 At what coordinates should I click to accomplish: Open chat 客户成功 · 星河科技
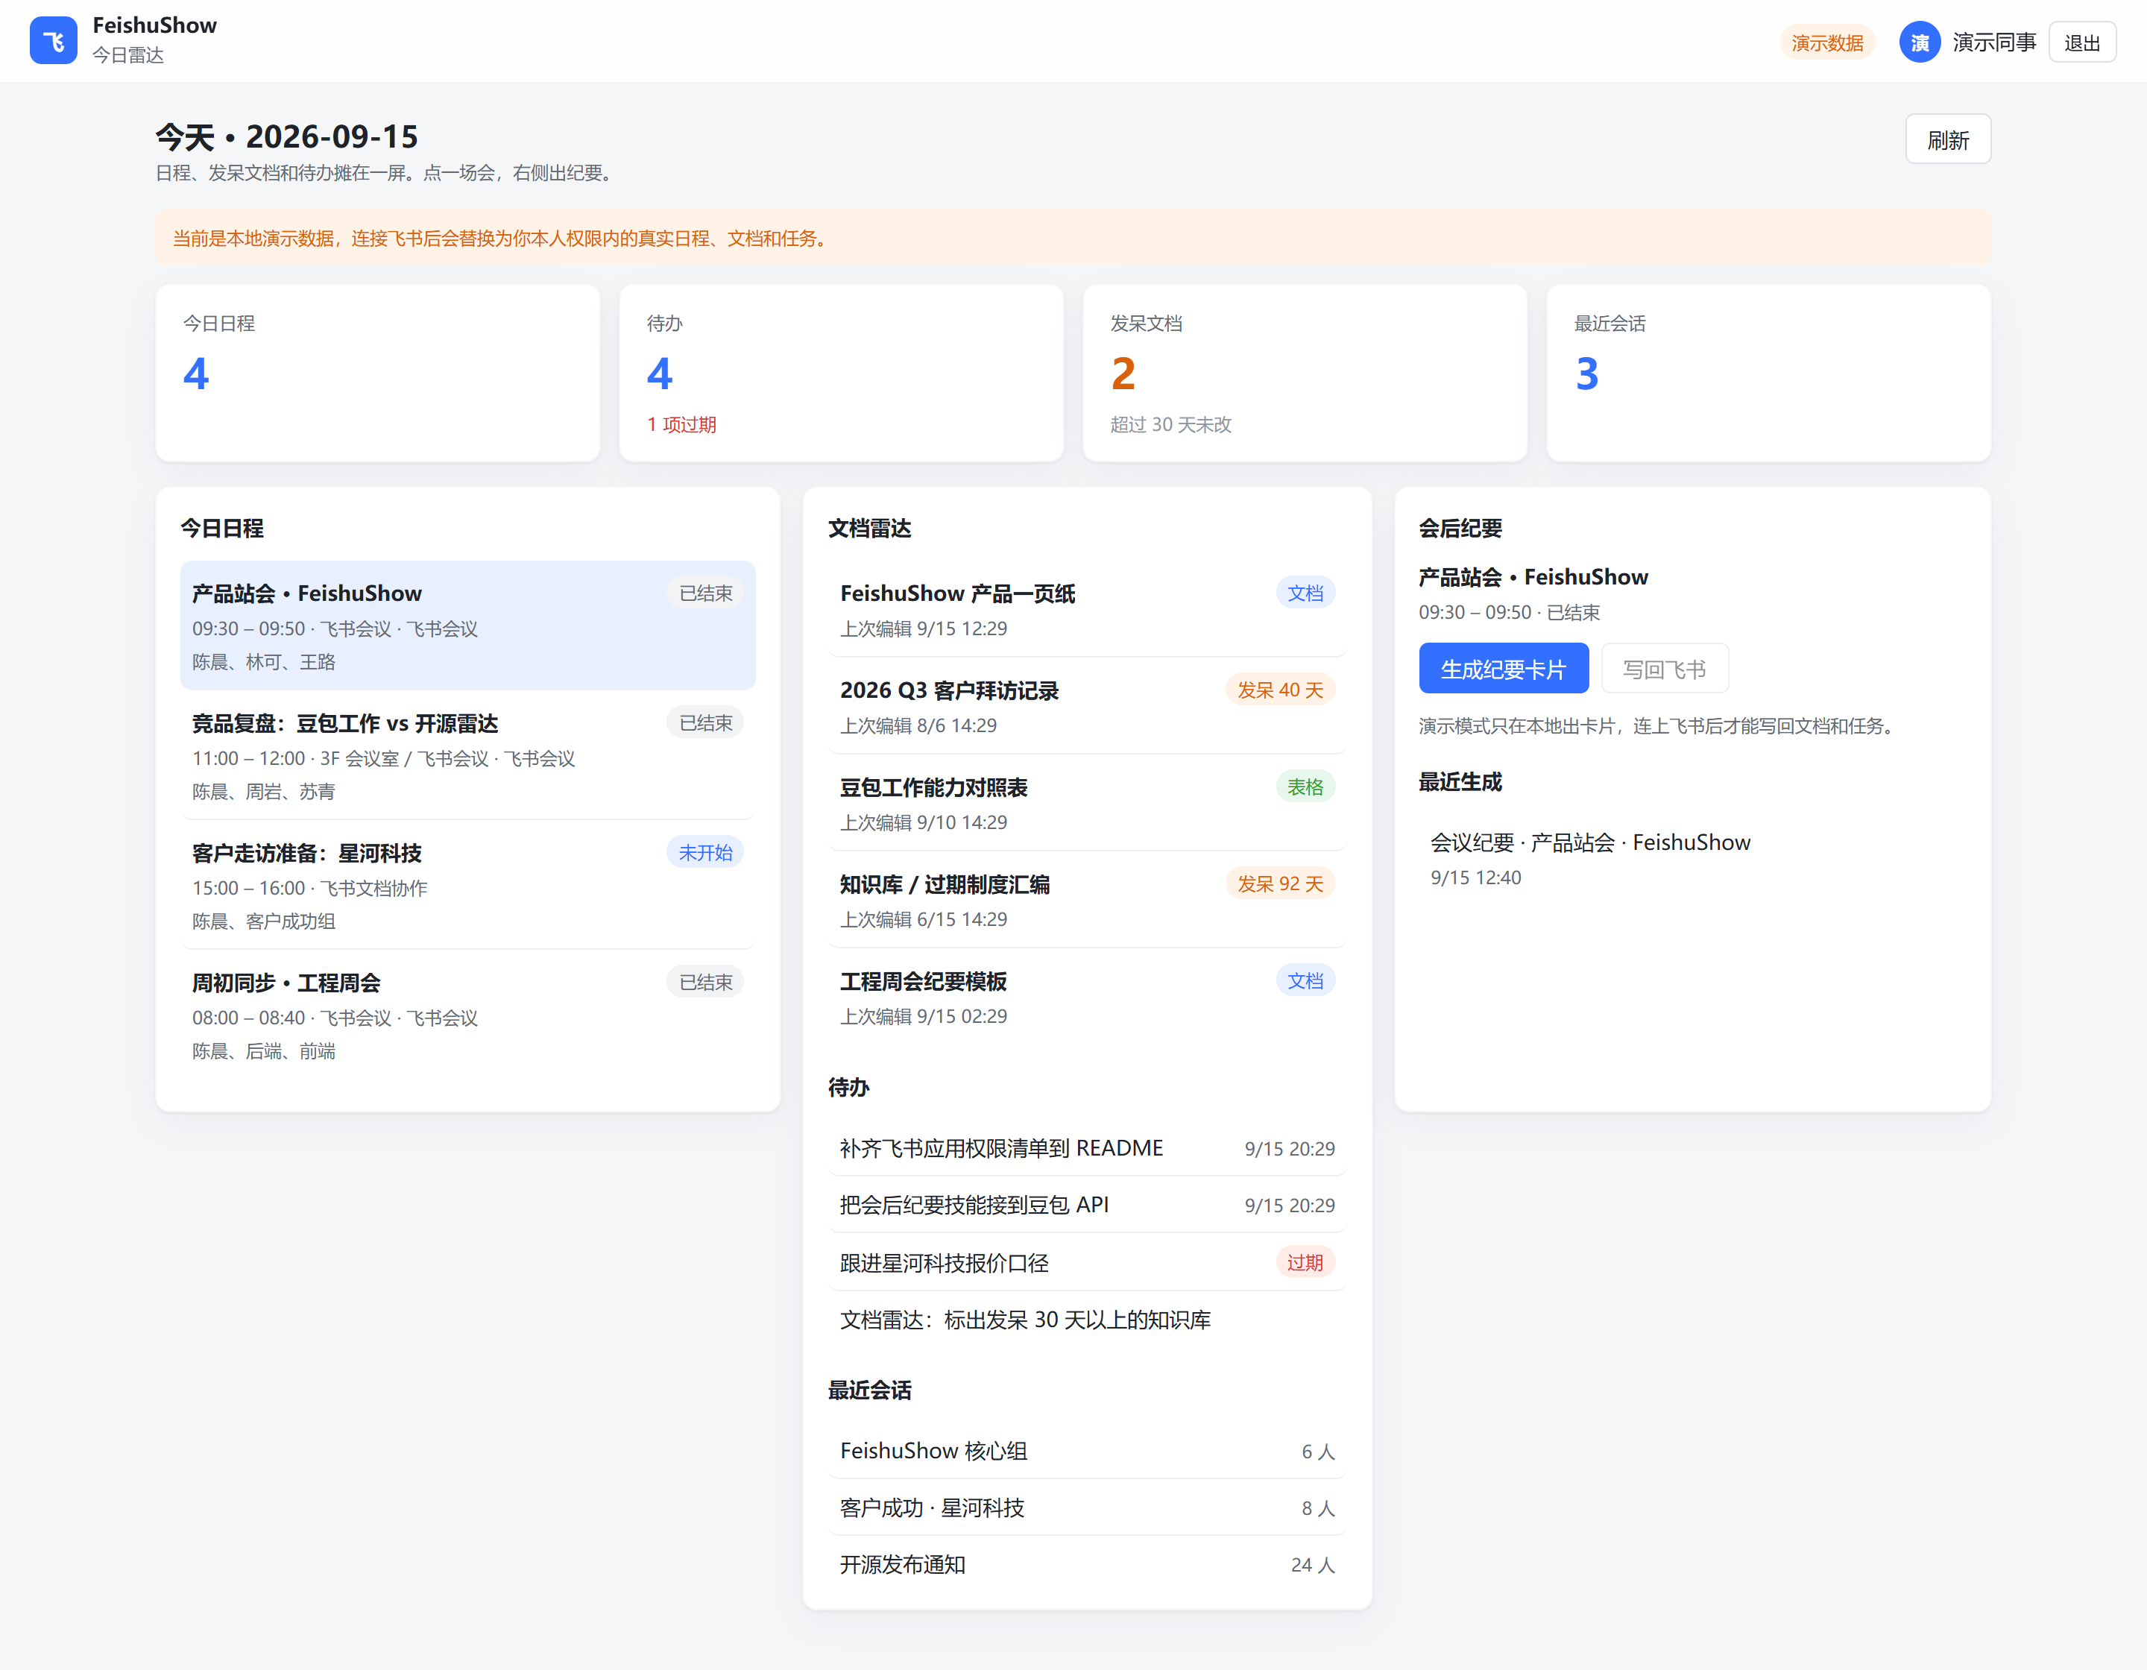[x=1087, y=1507]
